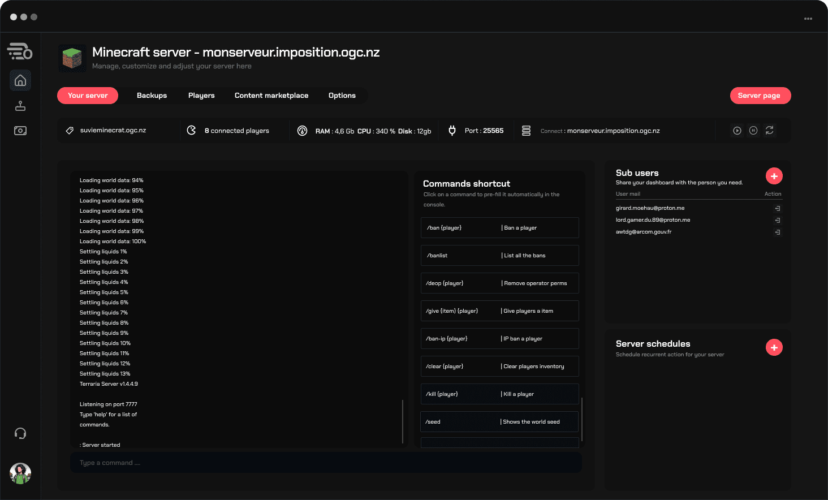
Task: Pre-fill the /banlist command
Action: [500, 256]
